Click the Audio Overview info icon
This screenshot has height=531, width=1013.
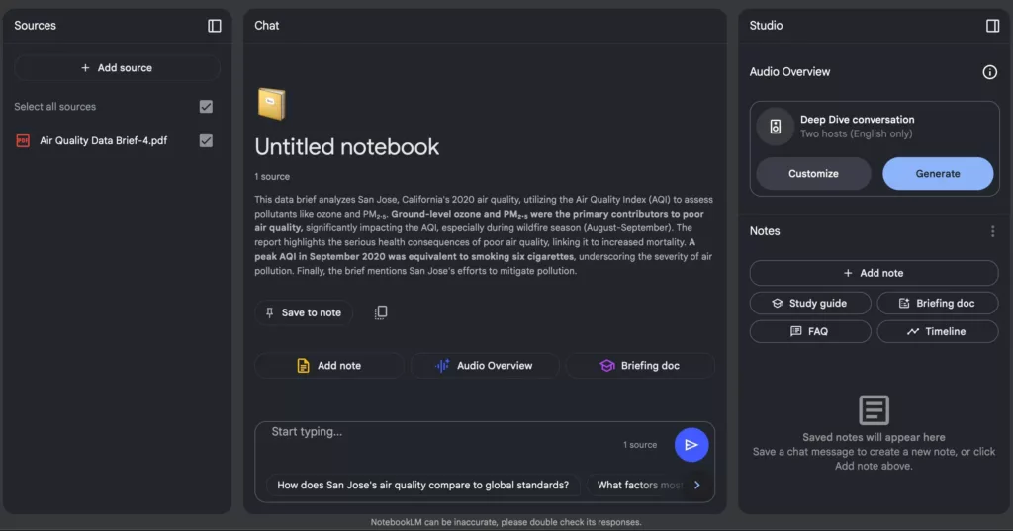click(989, 72)
